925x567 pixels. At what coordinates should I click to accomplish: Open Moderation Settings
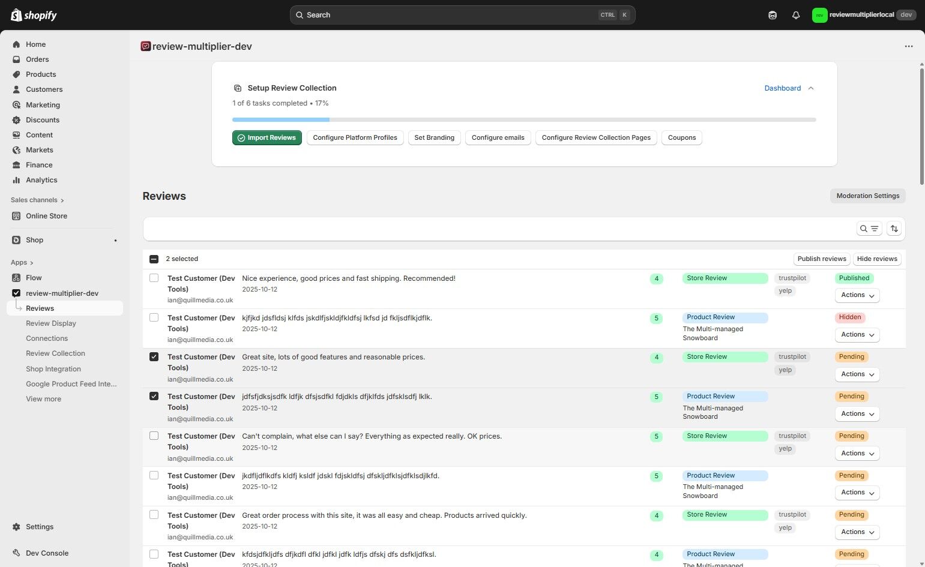(x=867, y=196)
